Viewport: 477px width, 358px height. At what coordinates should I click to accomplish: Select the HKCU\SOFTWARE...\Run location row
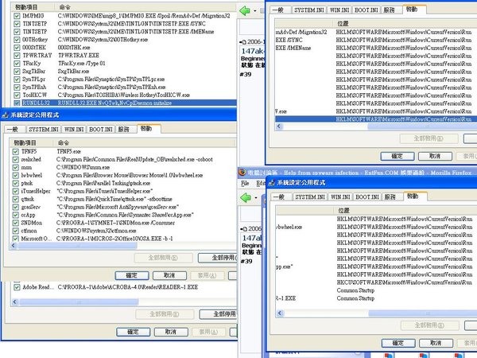click(x=405, y=282)
